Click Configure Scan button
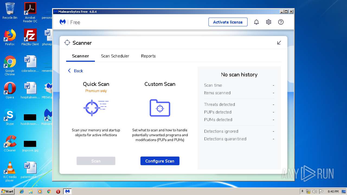The height and width of the screenshot is (195, 347). tap(160, 161)
